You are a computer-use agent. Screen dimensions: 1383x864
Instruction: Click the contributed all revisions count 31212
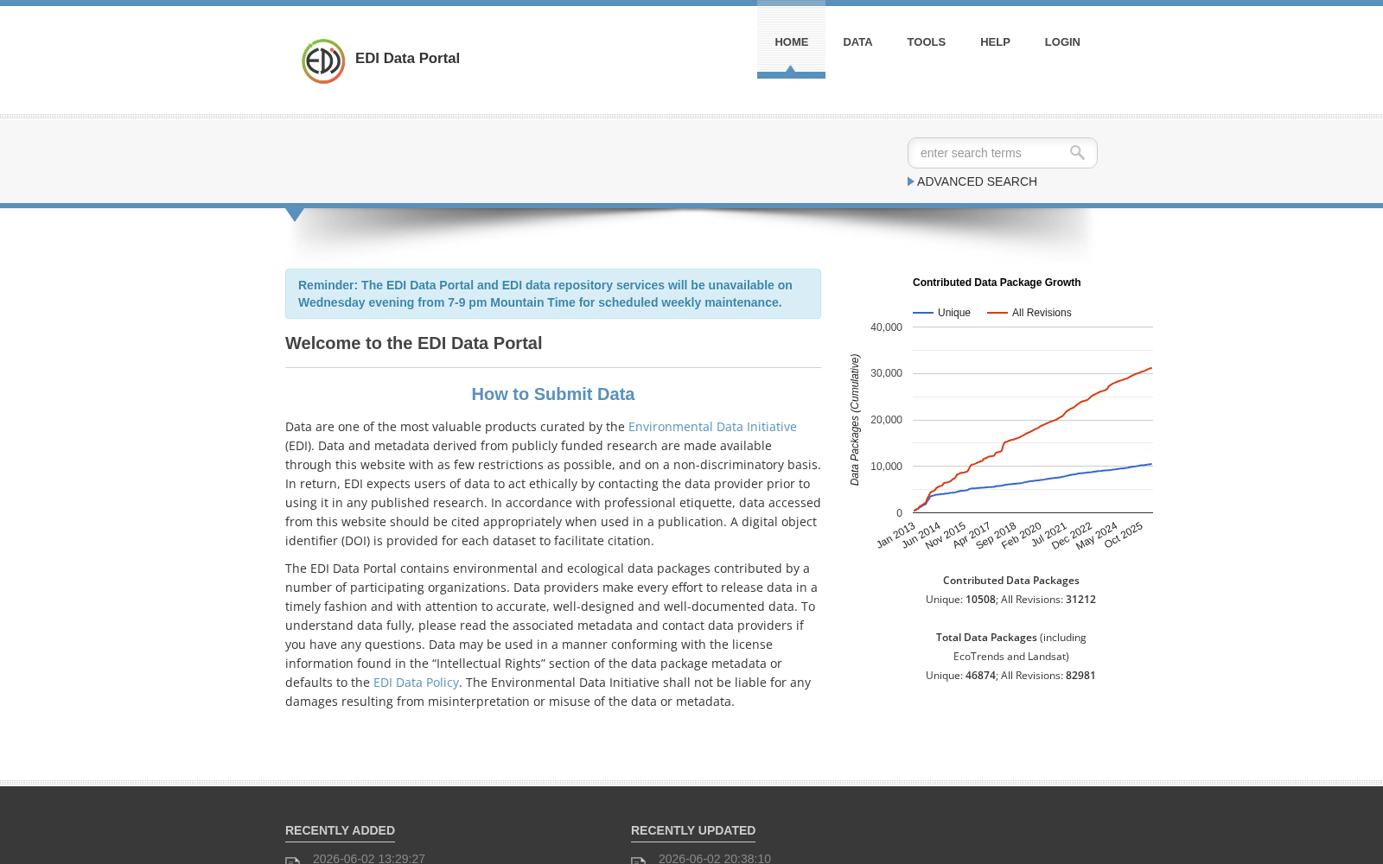point(1080,600)
